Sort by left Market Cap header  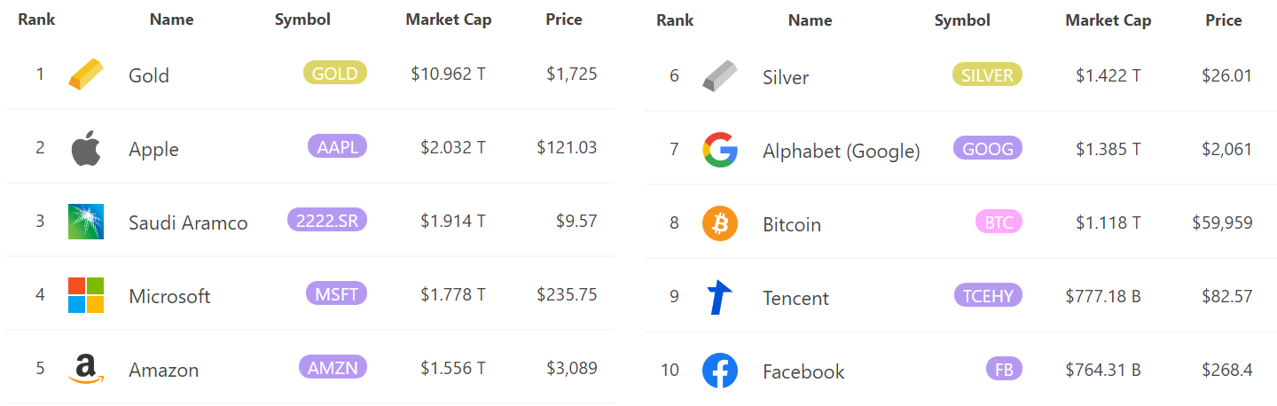click(x=449, y=20)
